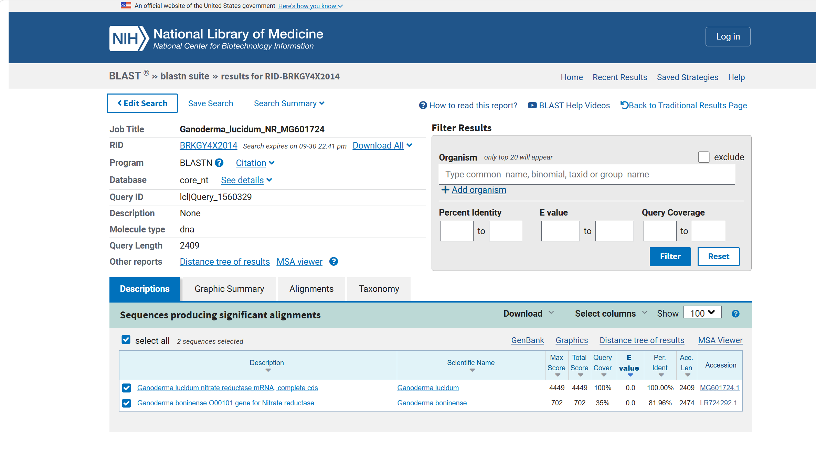Uncheck the Ganoderma lucidum nitrate reductase row

[x=126, y=388]
